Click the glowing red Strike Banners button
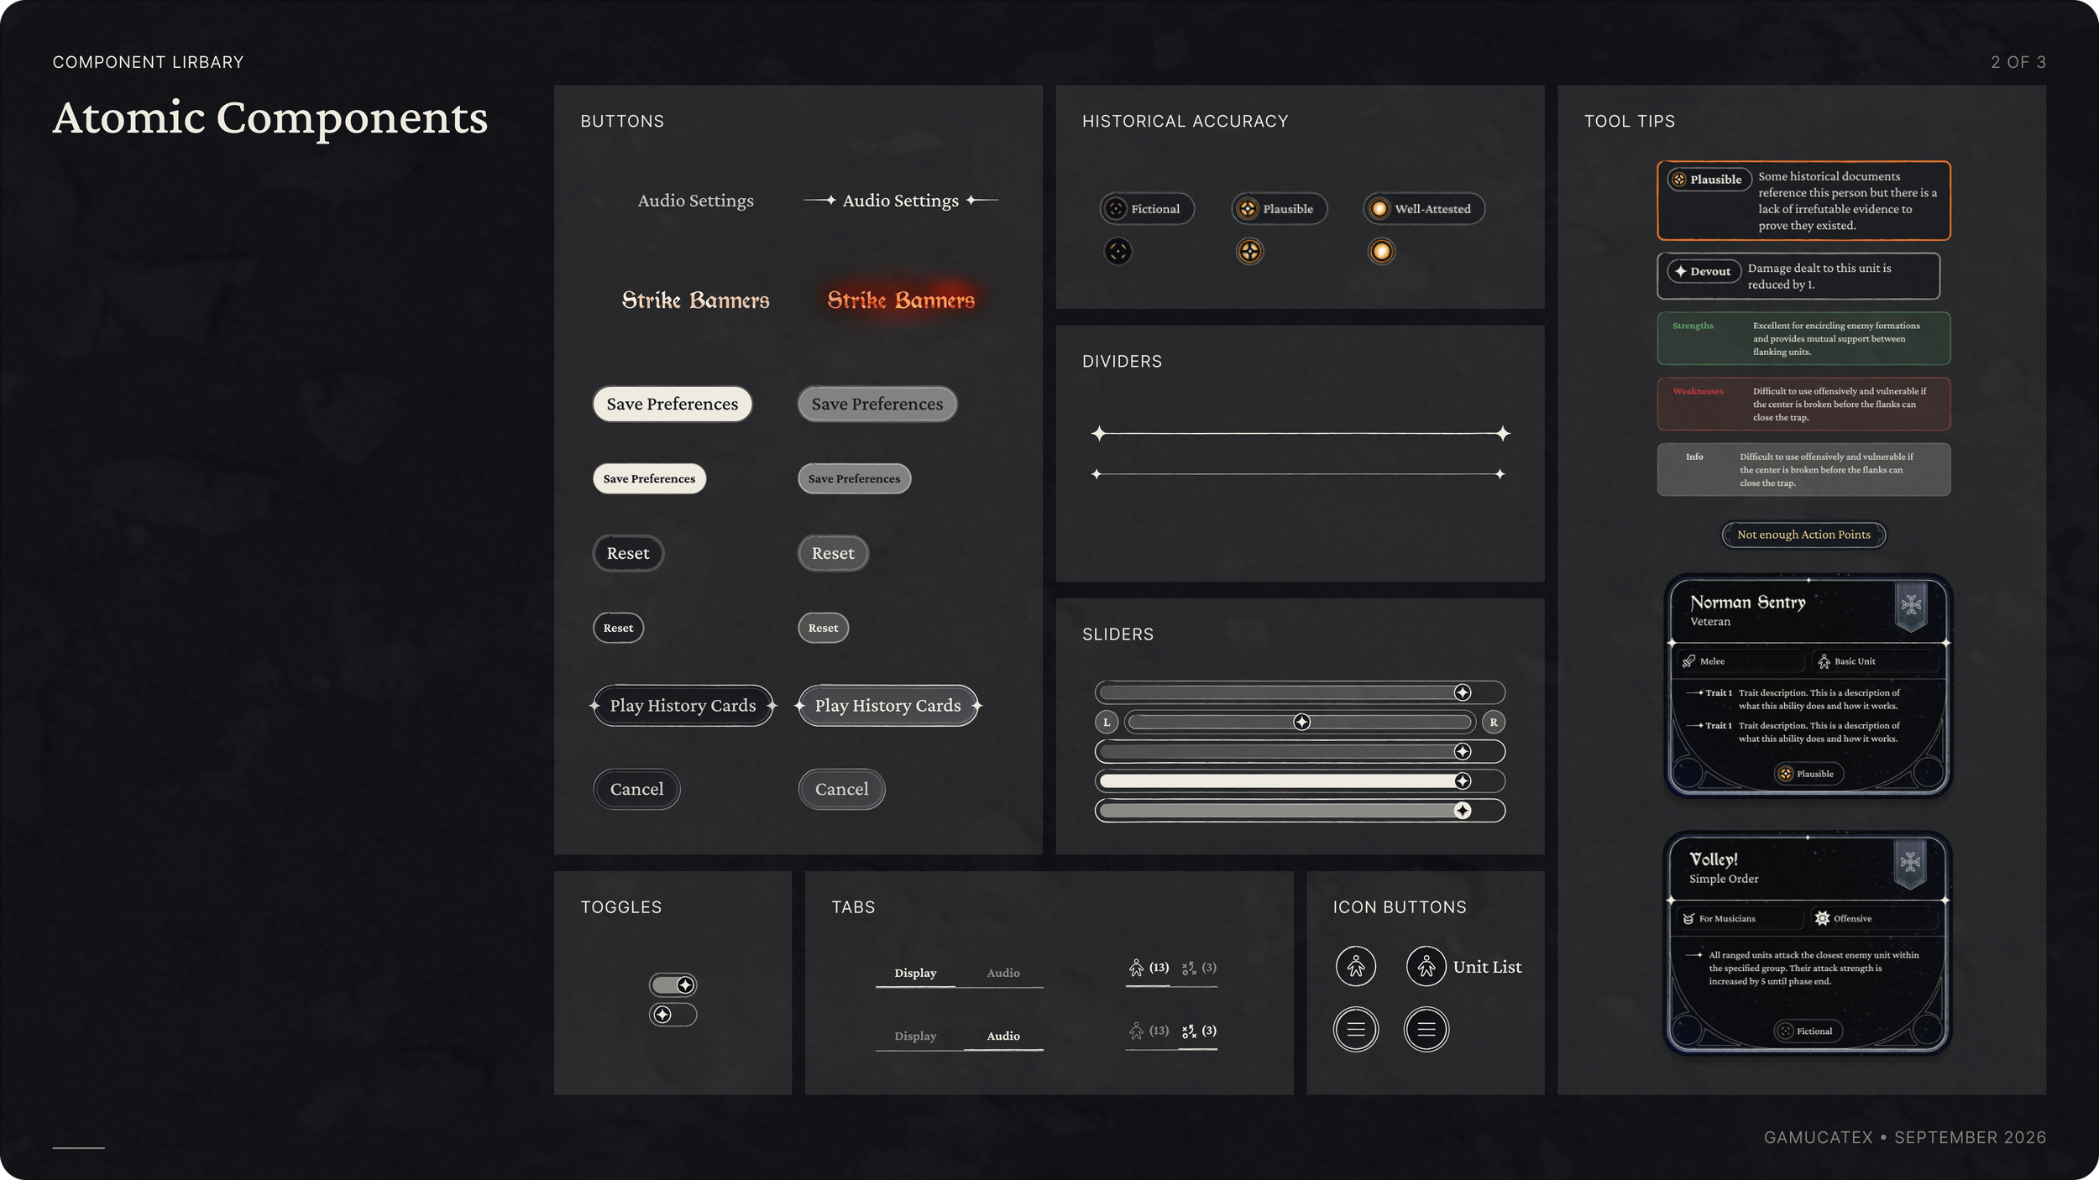This screenshot has height=1180, width=2099. [901, 300]
